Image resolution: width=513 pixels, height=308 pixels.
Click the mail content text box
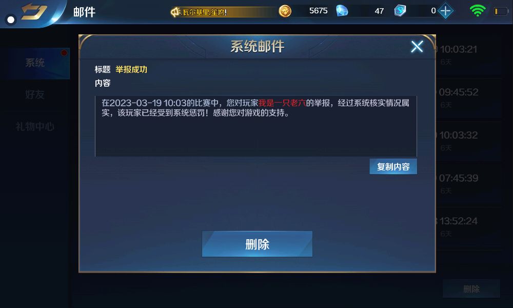[x=256, y=126]
